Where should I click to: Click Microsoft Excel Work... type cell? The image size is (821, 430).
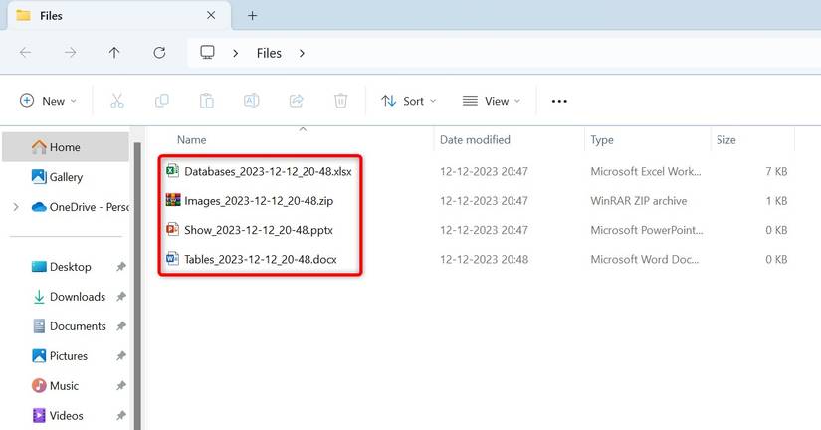pos(646,171)
